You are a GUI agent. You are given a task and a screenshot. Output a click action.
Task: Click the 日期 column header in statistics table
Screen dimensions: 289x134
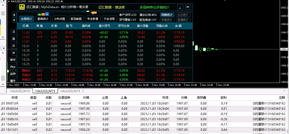pyautogui.click(x=26, y=26)
